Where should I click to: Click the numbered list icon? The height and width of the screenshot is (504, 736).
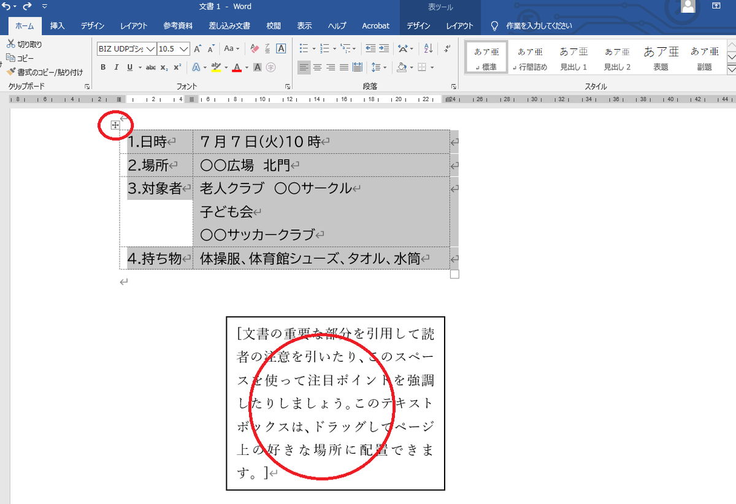coord(325,48)
